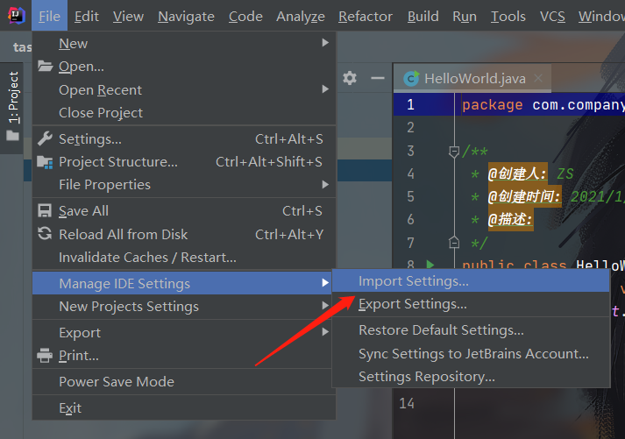This screenshot has height=439, width=625.
Task: Click the IntelliJ IDEA logo icon
Action: [x=17, y=16]
